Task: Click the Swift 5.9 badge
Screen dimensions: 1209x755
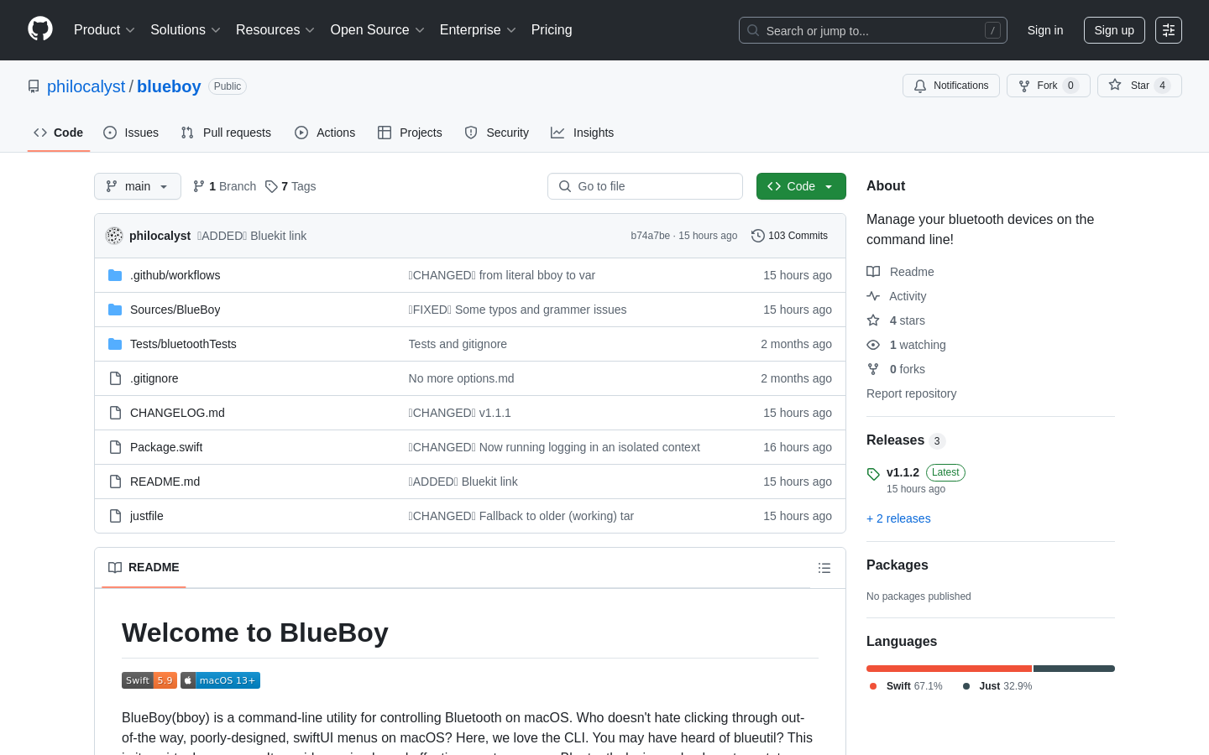Action: point(149,680)
